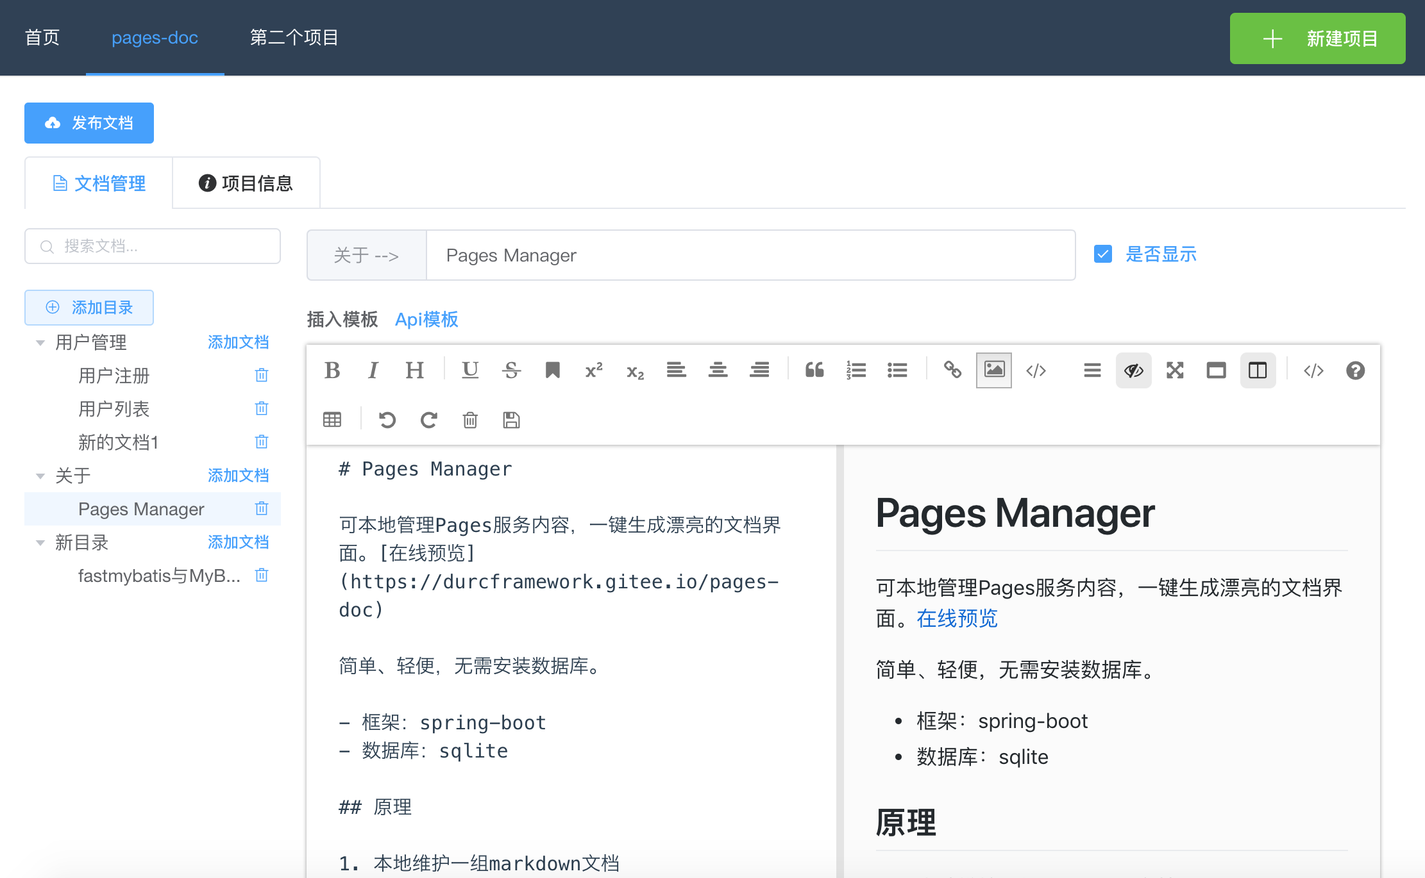The image size is (1425, 878).
Task: Open the 项目信息 tab
Action: (x=246, y=183)
